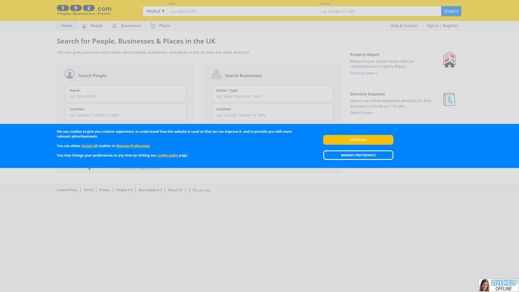Click the Directory Enquiries heading
This screenshot has height=292, width=519.
368,94
